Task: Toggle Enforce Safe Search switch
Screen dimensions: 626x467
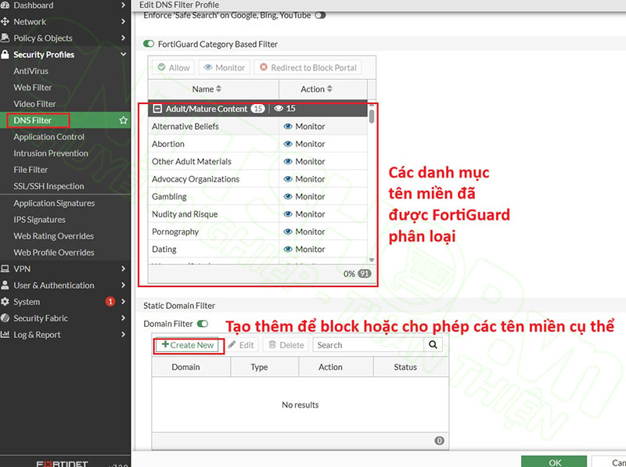Action: click(320, 15)
